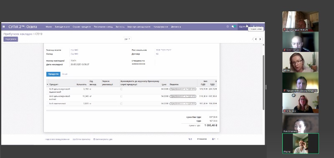
Task: Switch to the Інше tab
Action: point(65,74)
